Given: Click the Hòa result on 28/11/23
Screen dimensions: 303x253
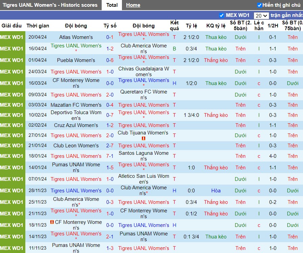Looking at the screenshot, I should (216, 190).
